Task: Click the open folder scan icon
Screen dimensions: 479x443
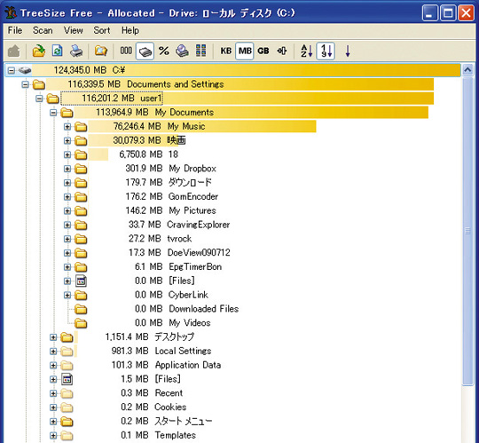Action: pos(39,51)
